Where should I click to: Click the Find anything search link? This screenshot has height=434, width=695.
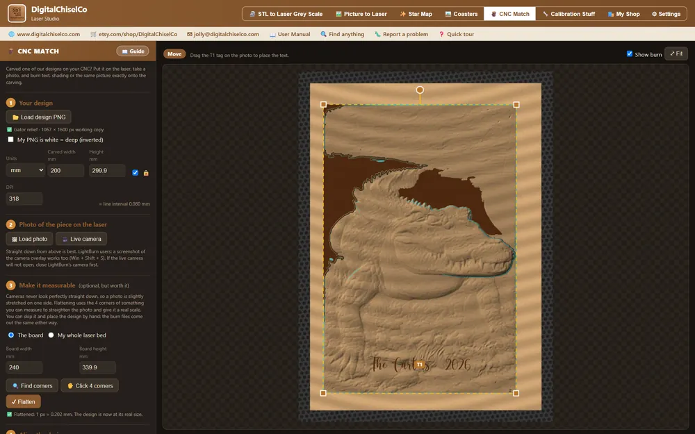342,34
